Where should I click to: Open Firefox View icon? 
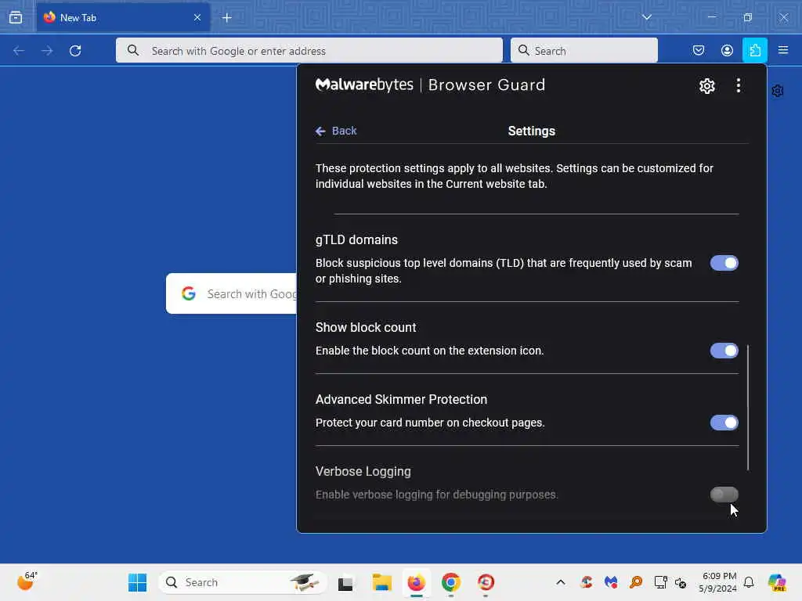[16, 17]
